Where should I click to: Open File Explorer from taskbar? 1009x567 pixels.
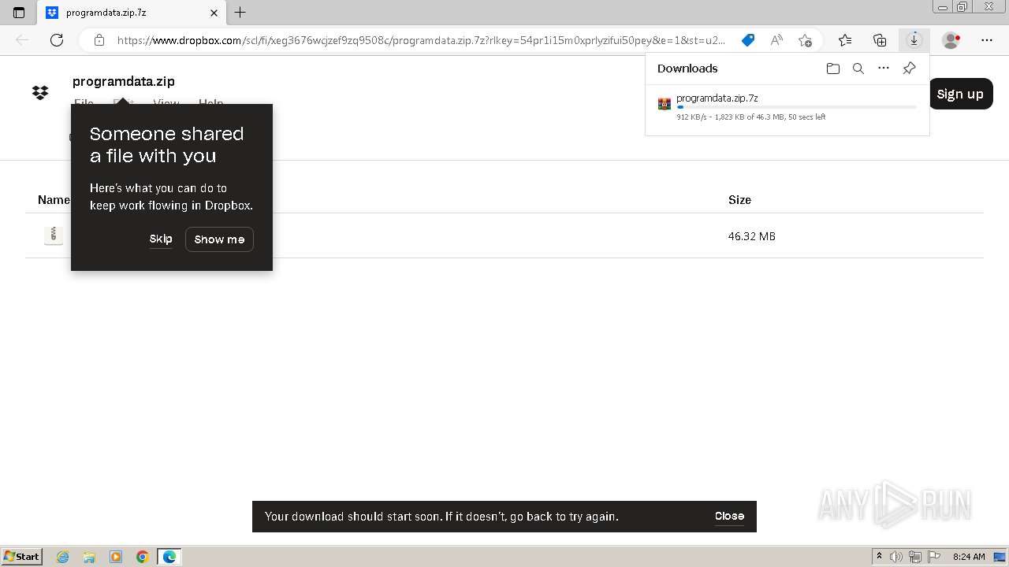pyautogui.click(x=89, y=557)
